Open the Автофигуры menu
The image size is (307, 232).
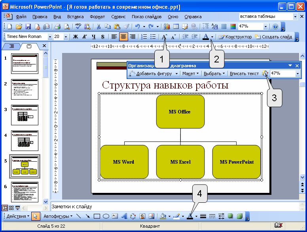click(58, 216)
